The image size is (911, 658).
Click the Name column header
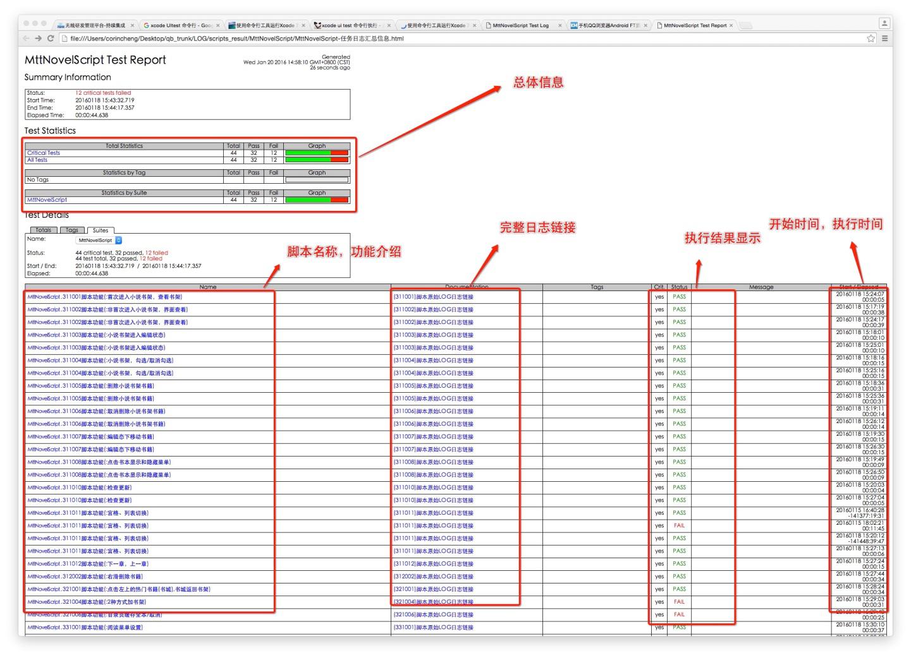coord(208,287)
